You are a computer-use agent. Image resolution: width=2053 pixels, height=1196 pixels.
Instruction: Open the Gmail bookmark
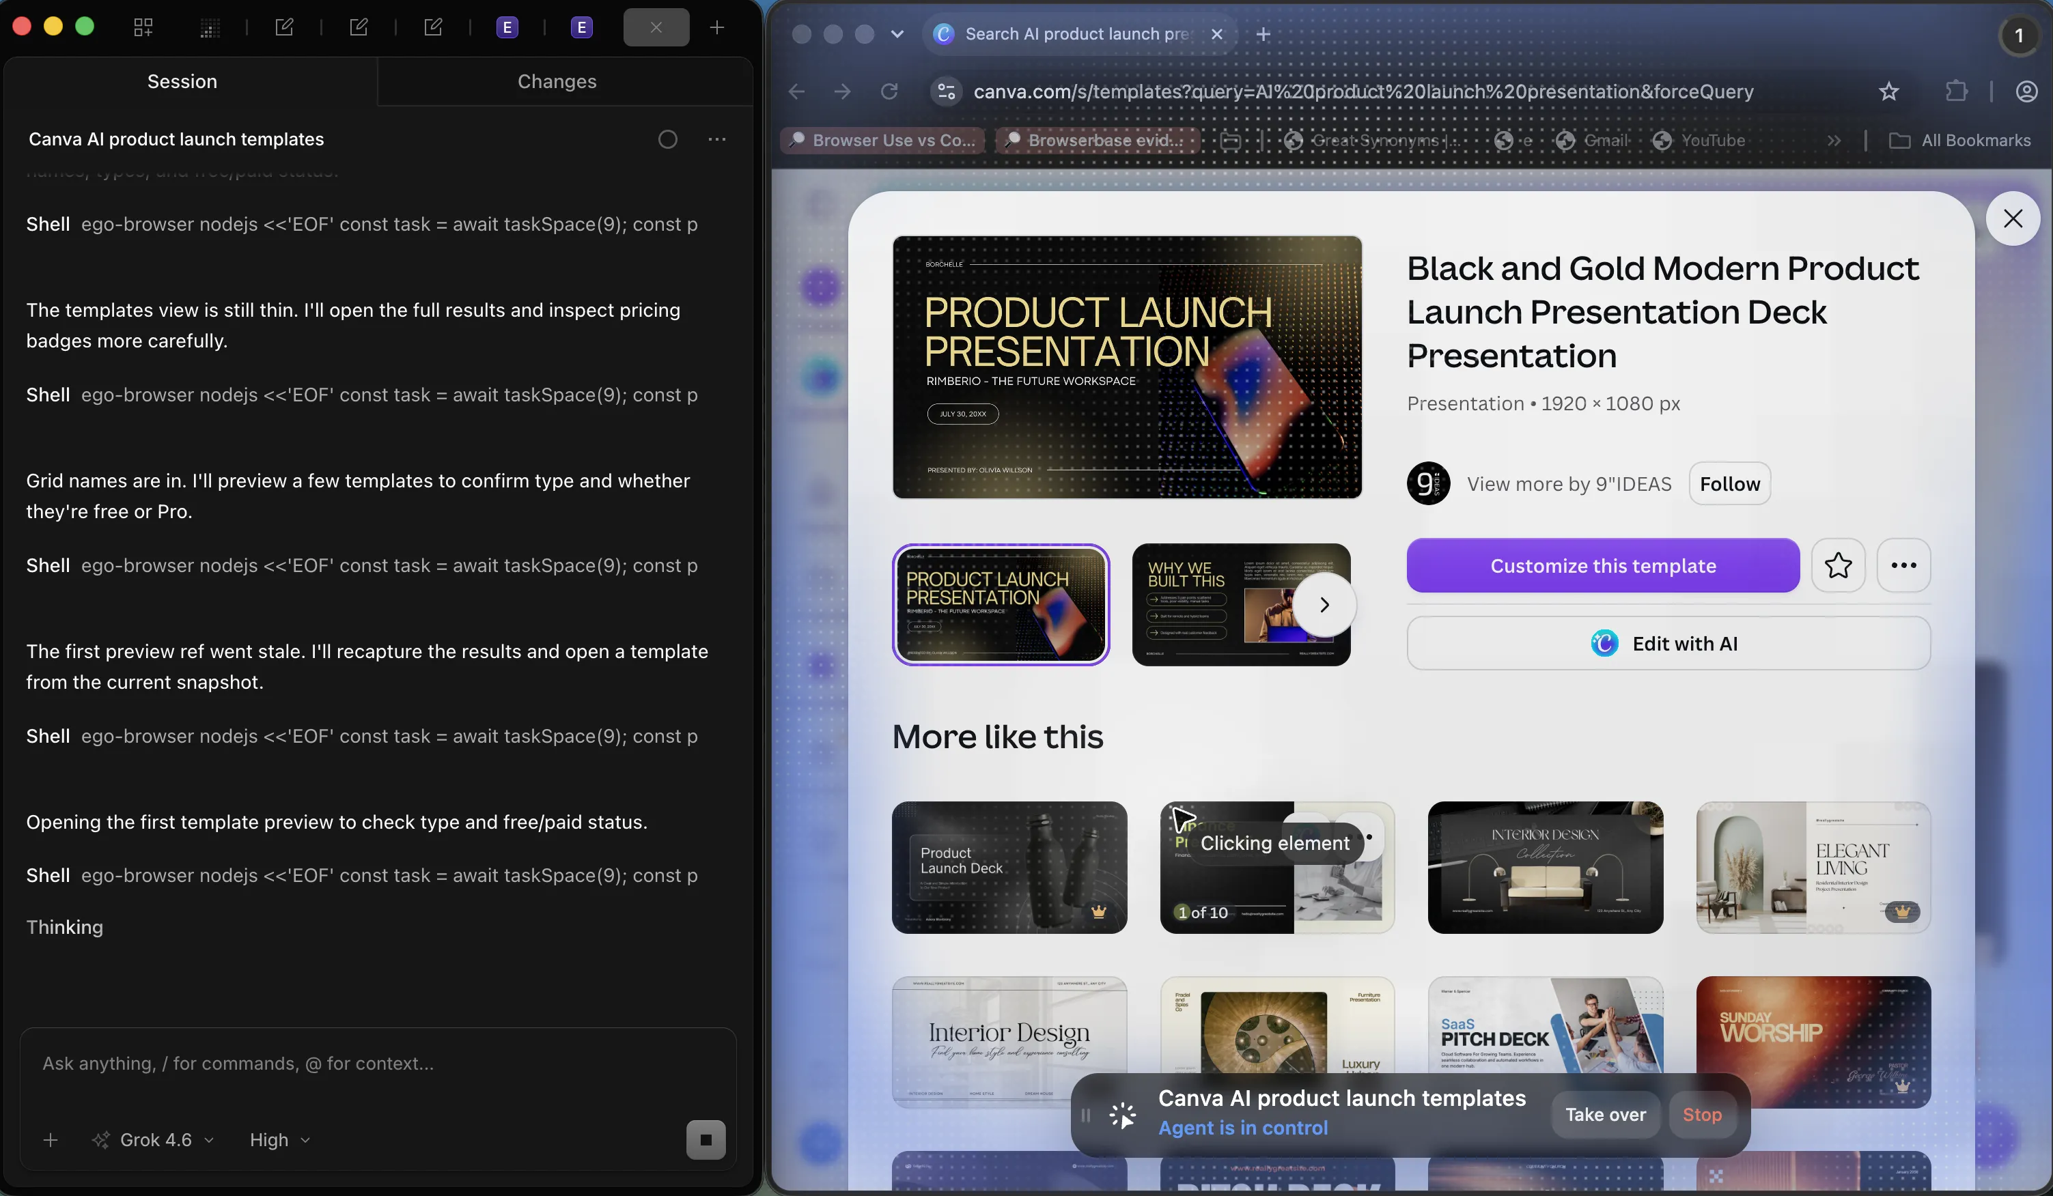1593,140
